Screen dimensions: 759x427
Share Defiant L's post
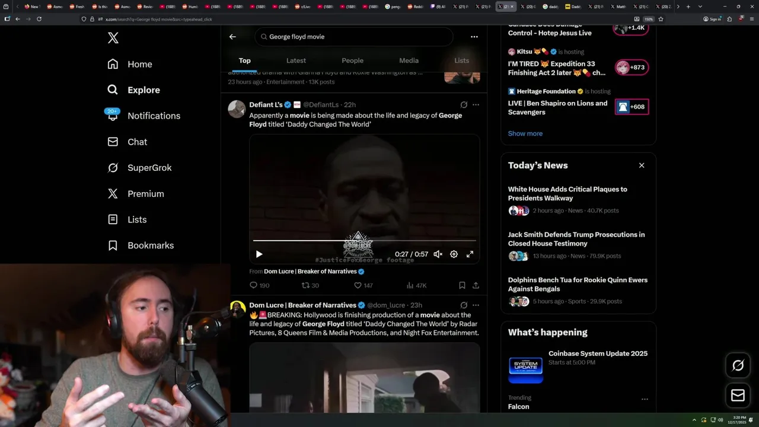[476, 285]
